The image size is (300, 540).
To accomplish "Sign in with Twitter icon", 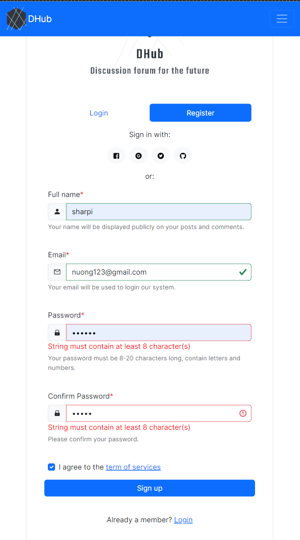I will (x=161, y=156).
